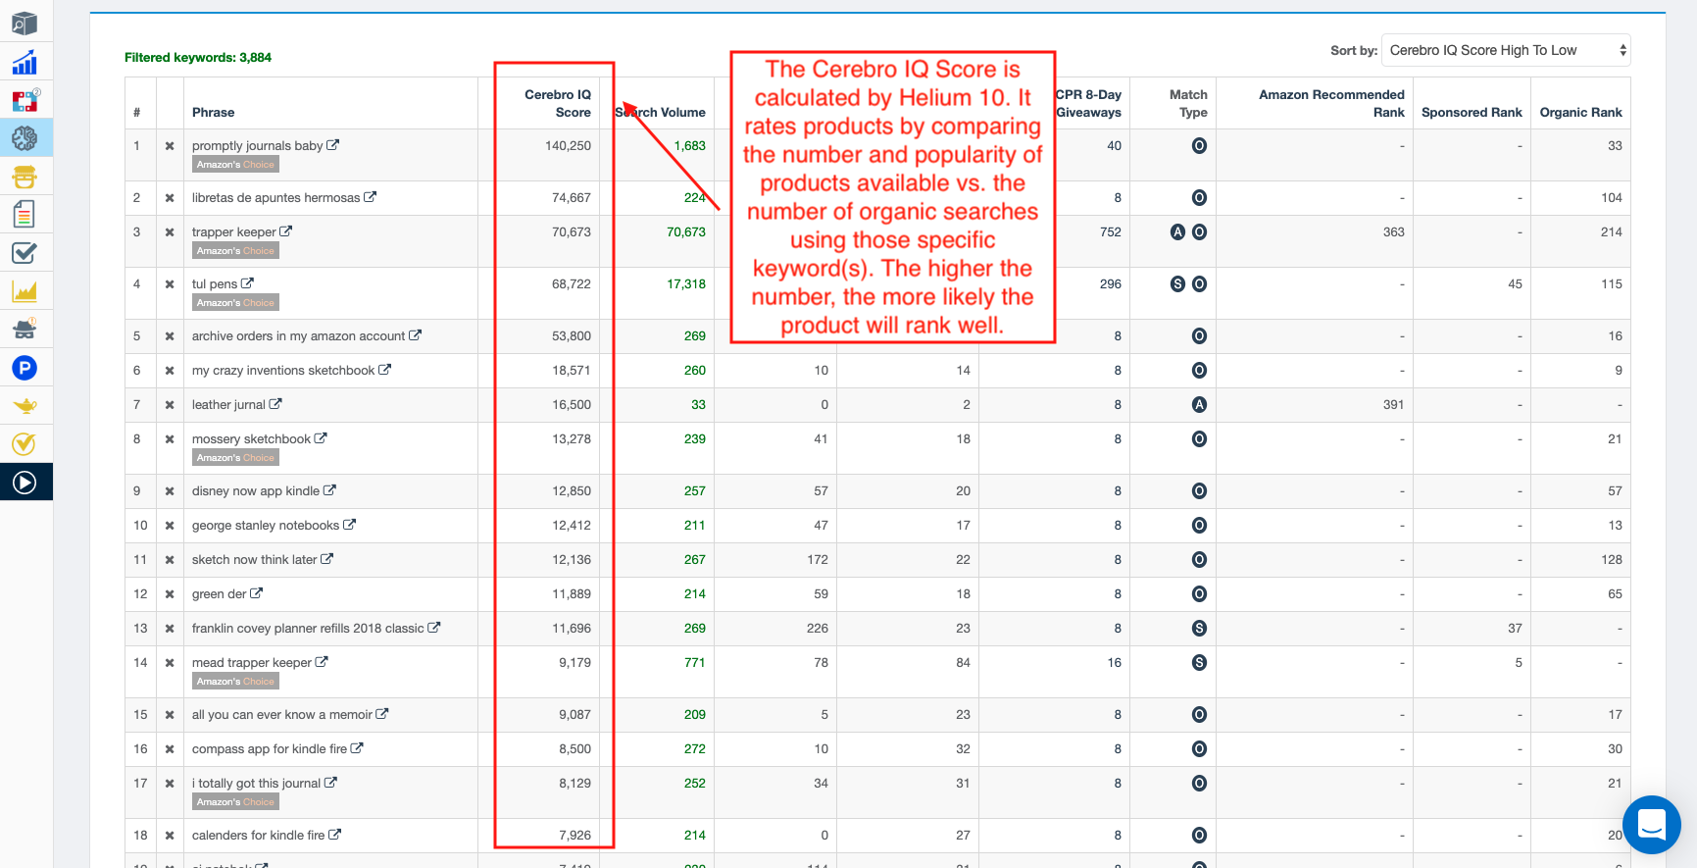Open the Trendster bar chart tool
The image size is (1697, 868).
pos(25,63)
